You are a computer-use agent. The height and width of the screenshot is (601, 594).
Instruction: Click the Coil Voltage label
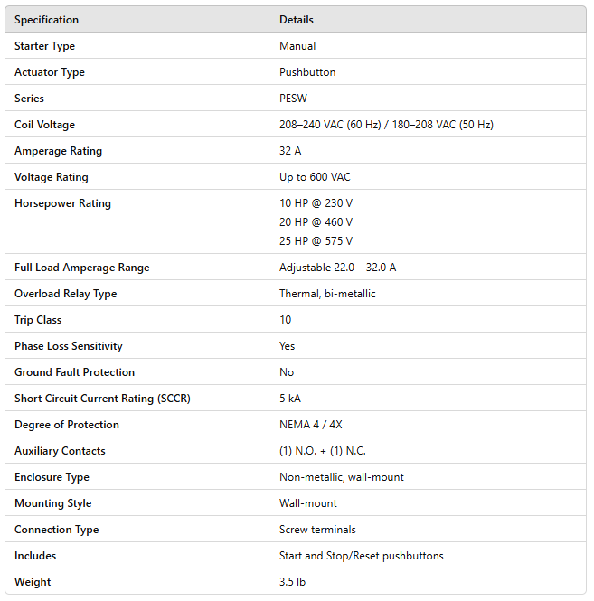click(44, 125)
